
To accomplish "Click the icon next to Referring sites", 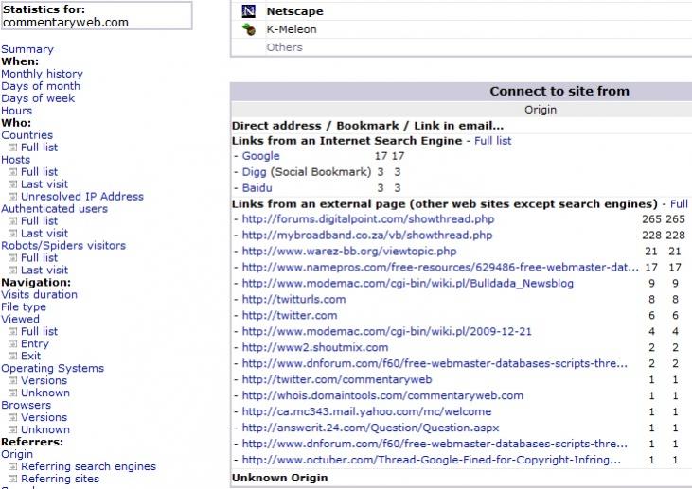I will pos(13,479).
